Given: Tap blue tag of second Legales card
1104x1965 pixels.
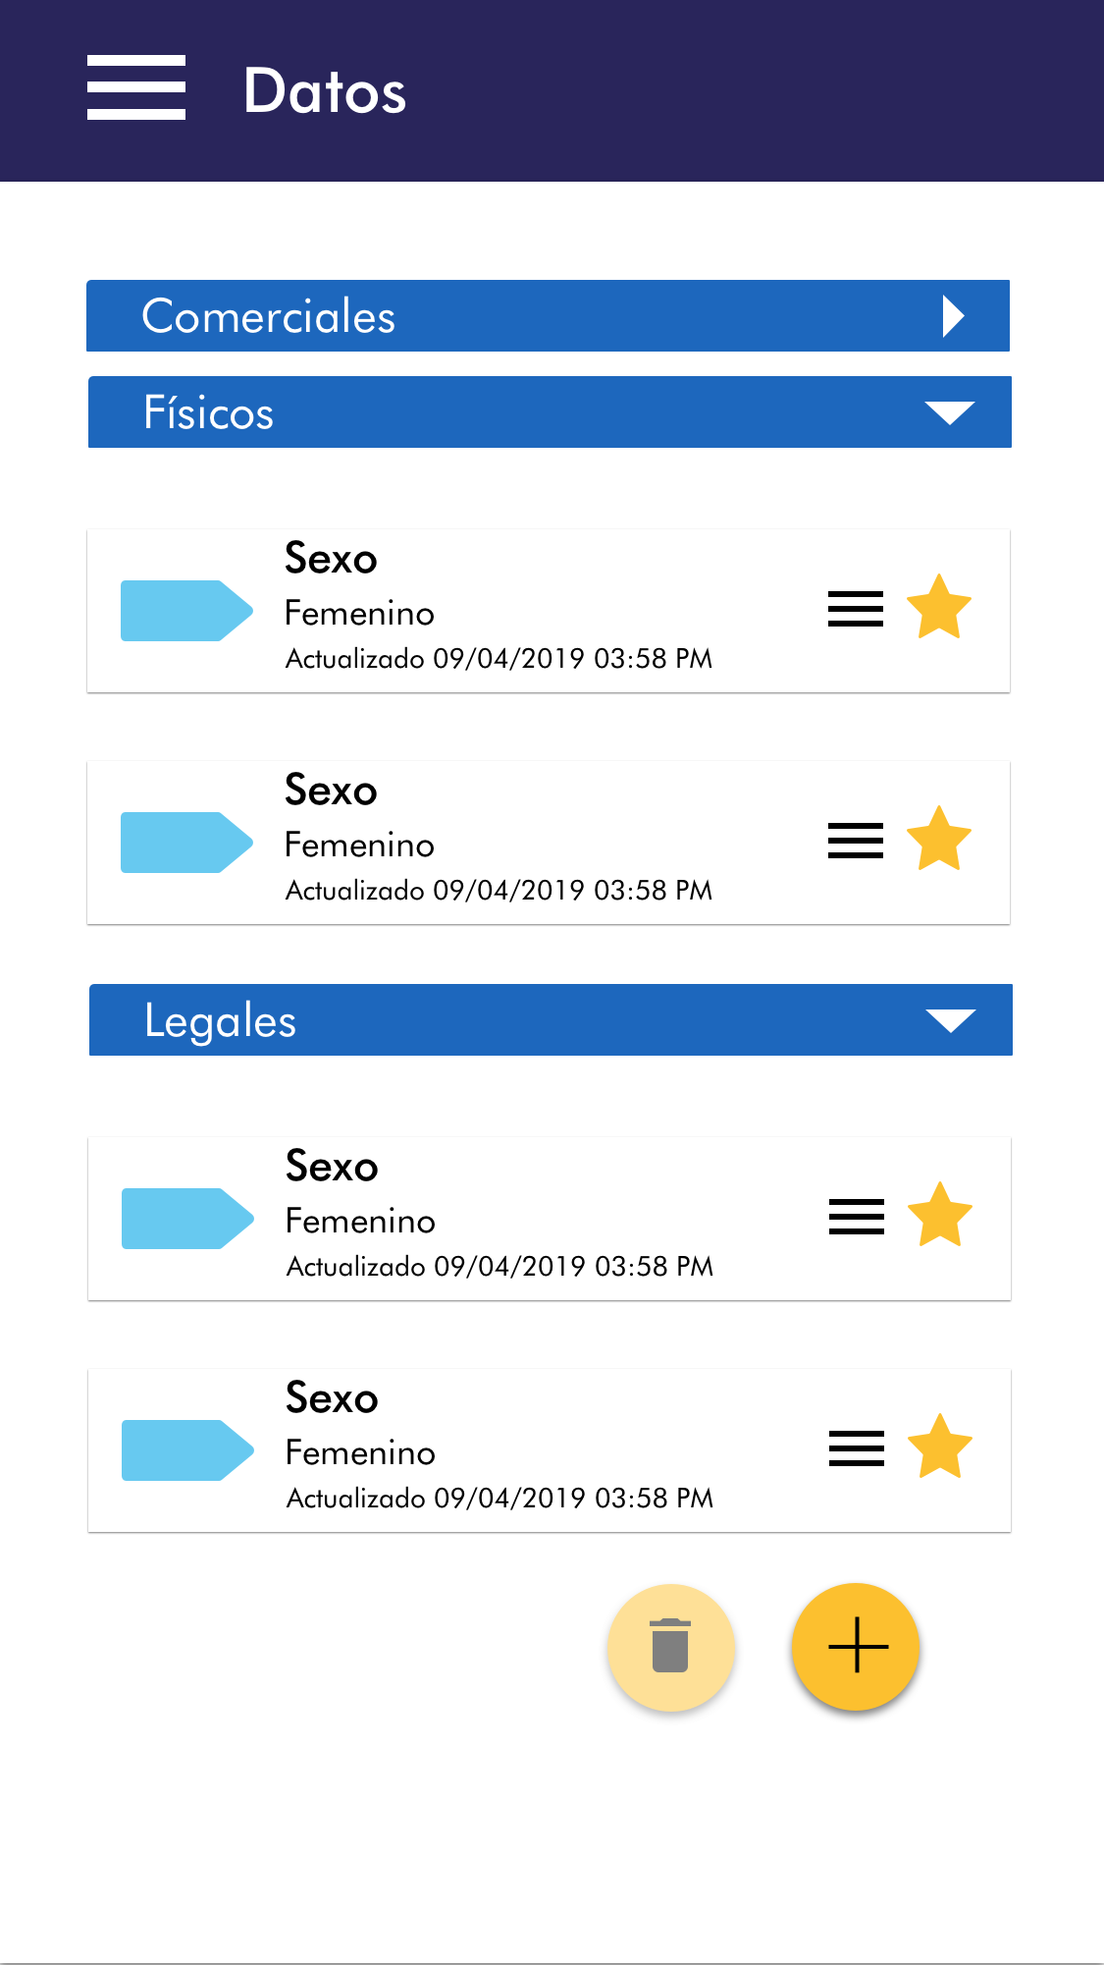Looking at the screenshot, I should point(187,1450).
